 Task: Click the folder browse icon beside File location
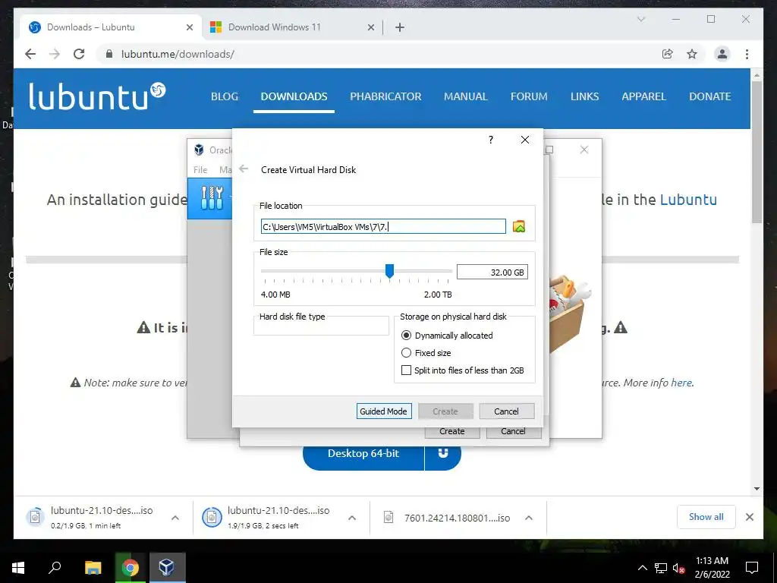coord(519,226)
